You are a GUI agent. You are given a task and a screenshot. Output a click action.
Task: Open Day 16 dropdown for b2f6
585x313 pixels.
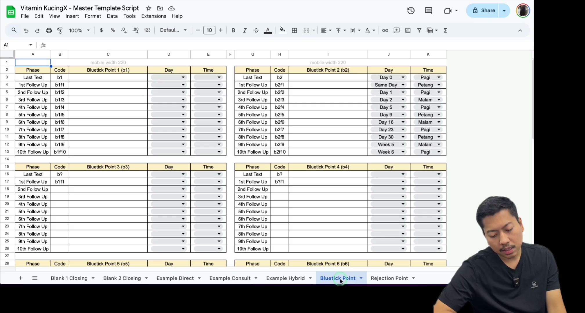pos(389,122)
